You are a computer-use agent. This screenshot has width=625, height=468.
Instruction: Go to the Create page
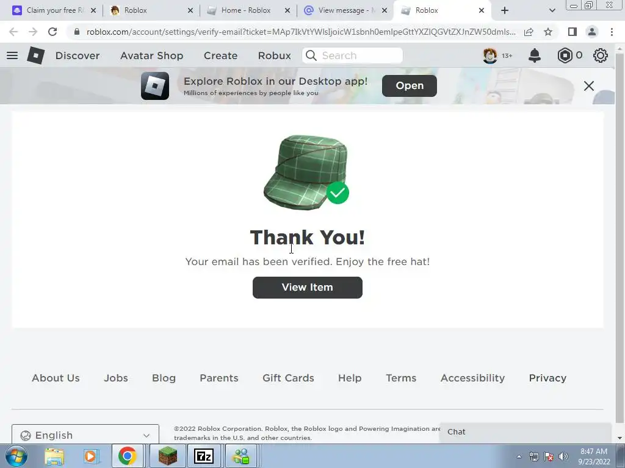[221, 55]
